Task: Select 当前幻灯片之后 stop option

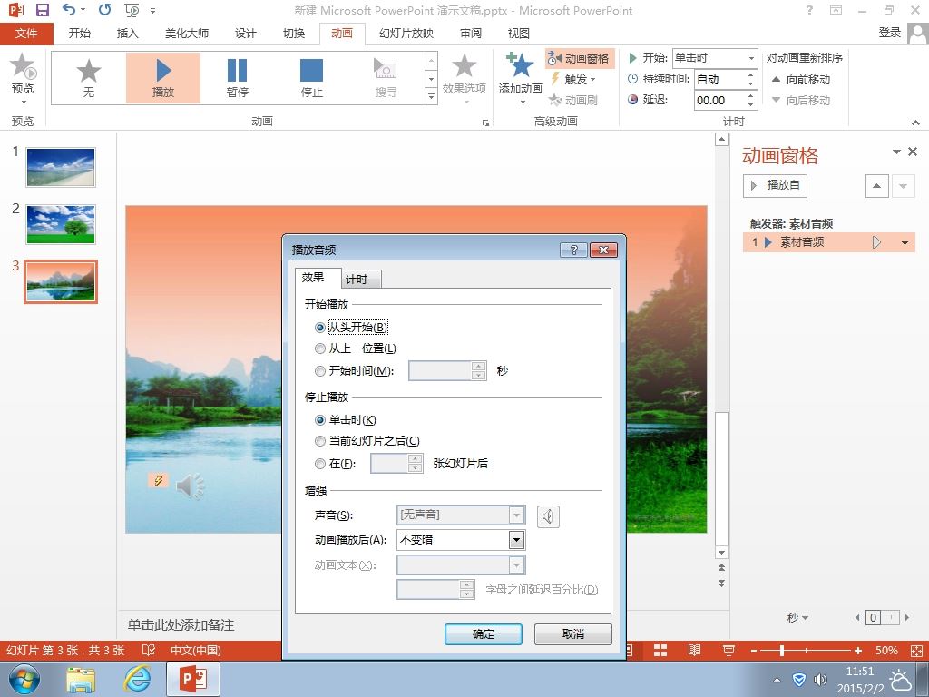Action: tap(320, 441)
